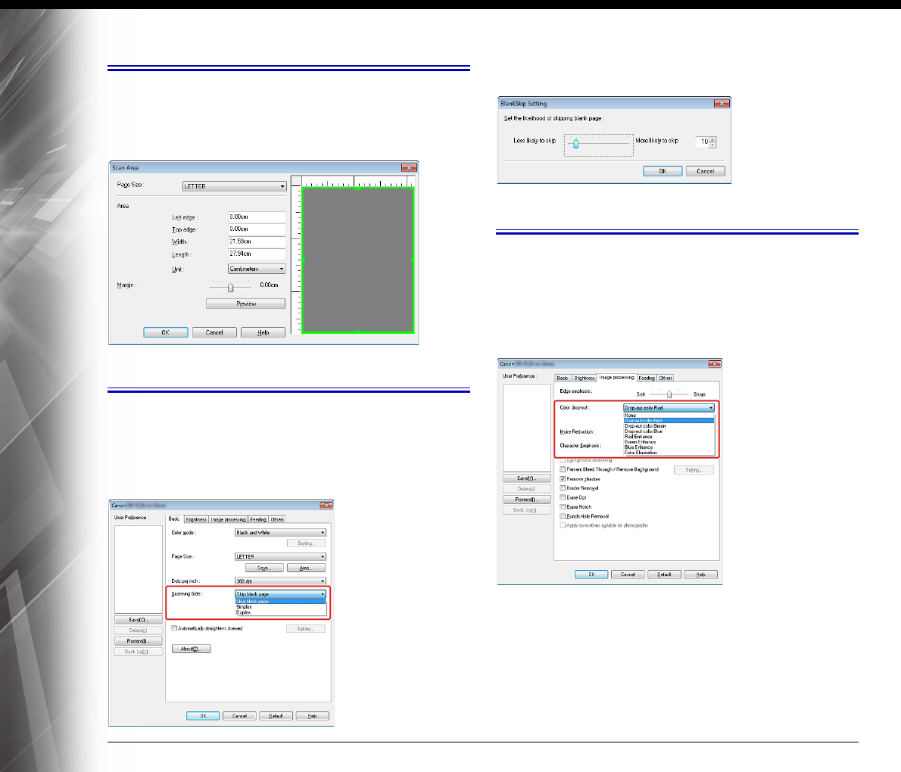Click the About button on Basic tab

coord(191,649)
